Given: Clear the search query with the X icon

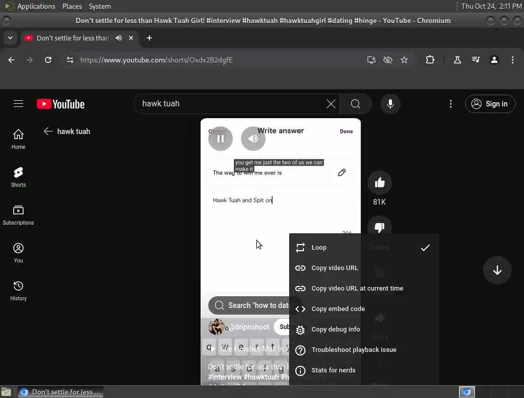Looking at the screenshot, I should click(x=331, y=104).
